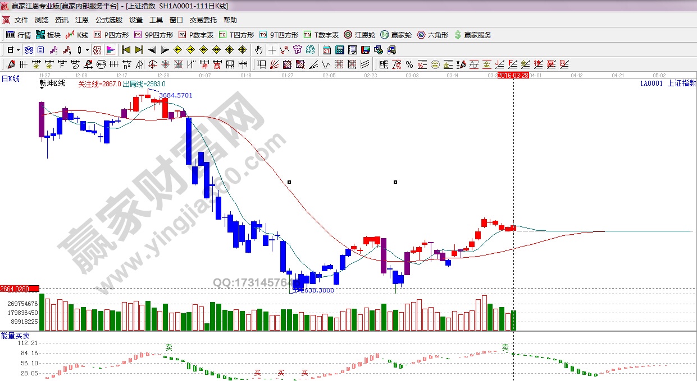The width and height of the screenshot is (697, 381).
Task: Click the 2016-03-28 date marker
Action: (513, 75)
